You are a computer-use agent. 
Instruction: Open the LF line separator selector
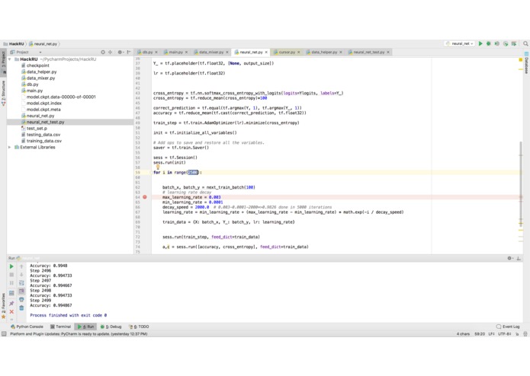pyautogui.click(x=491, y=334)
